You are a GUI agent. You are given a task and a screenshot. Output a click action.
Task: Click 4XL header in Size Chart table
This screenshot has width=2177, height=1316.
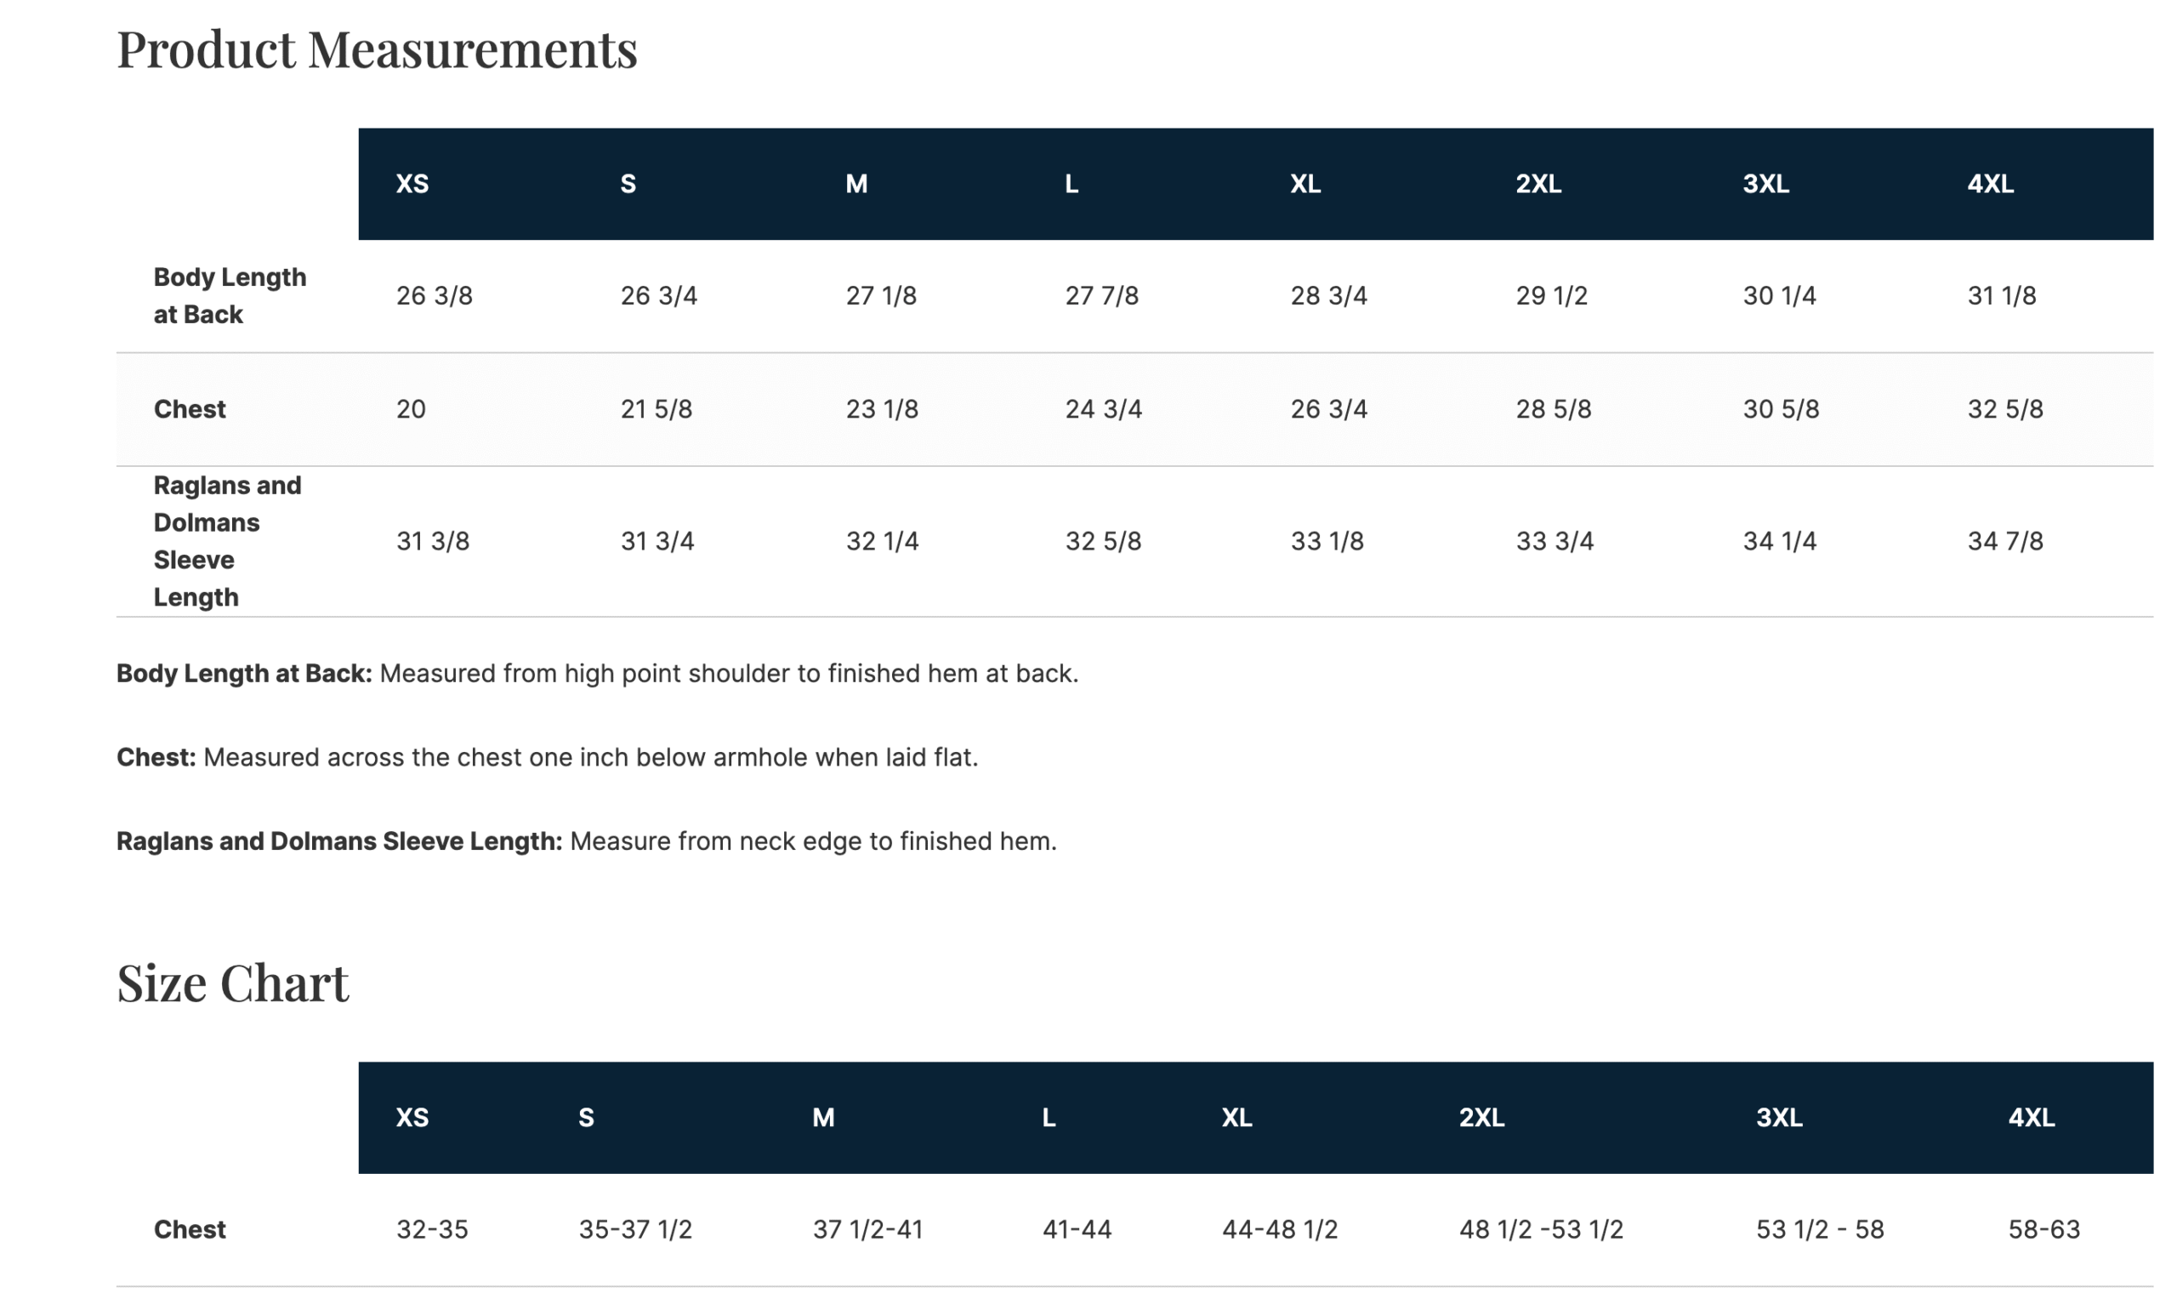(x=2032, y=1117)
